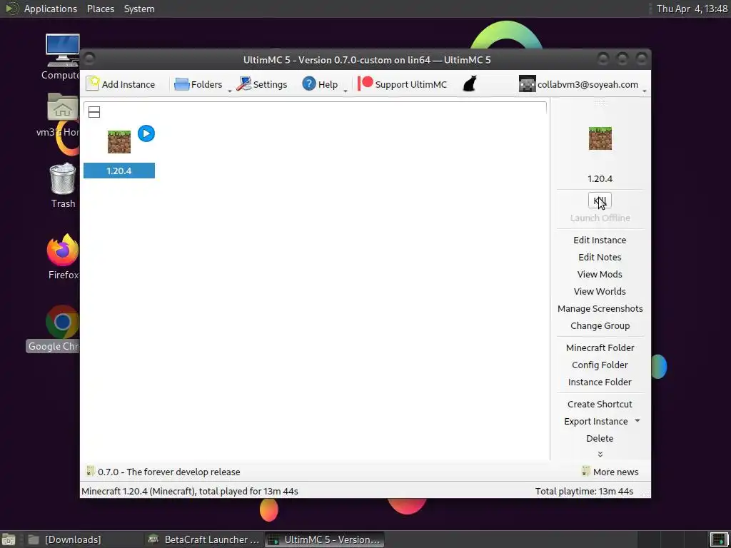Click the news icon beside 0.7.0 release

(91, 471)
